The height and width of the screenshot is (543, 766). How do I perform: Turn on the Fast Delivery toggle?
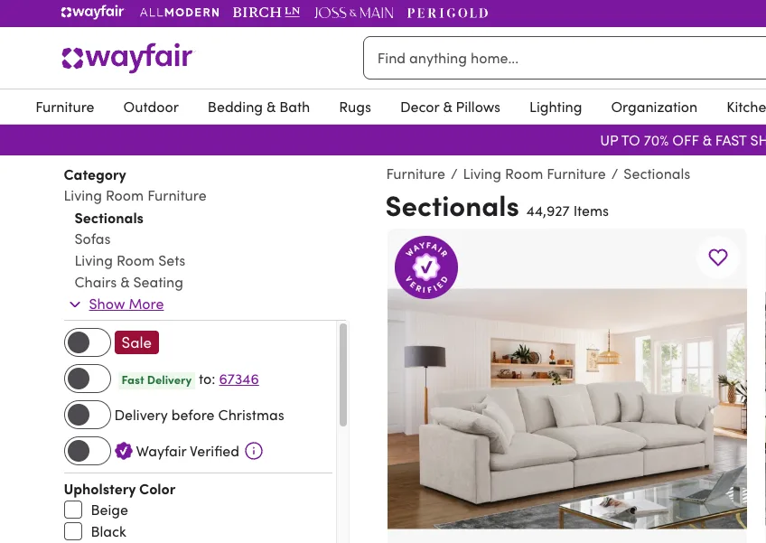(87, 379)
